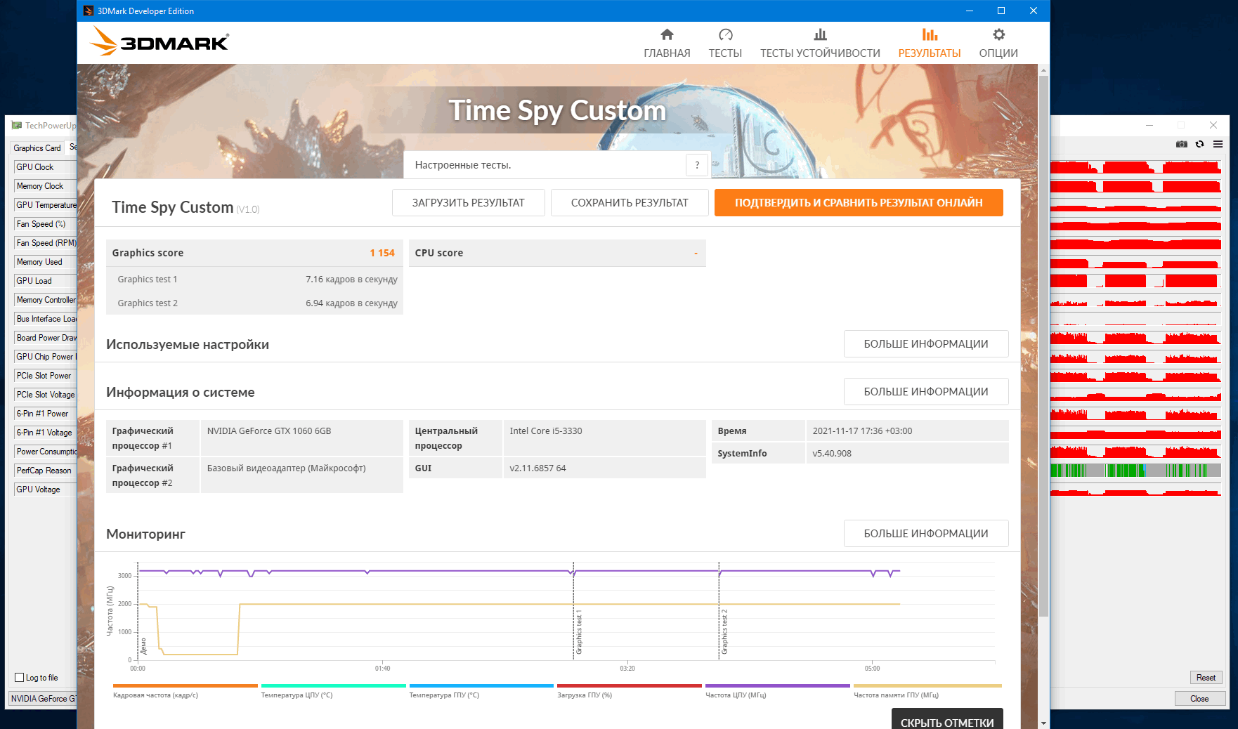The height and width of the screenshot is (729, 1238).
Task: Toggle Кадровая частота legend color bar
Action: point(185,685)
